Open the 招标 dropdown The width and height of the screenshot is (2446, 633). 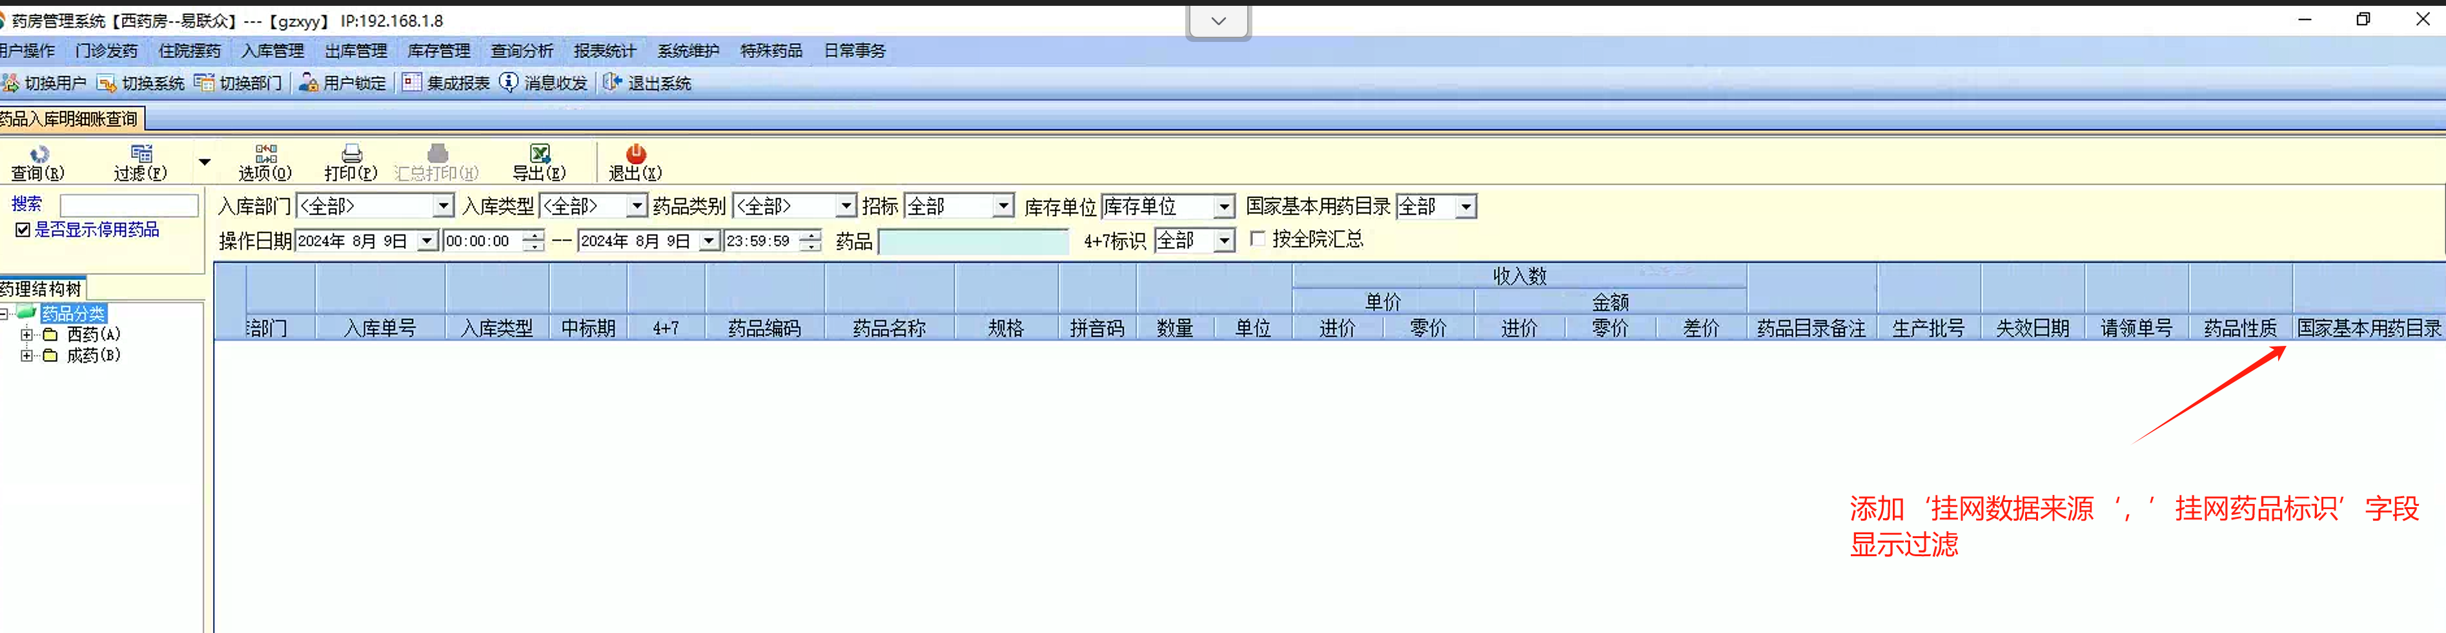[1004, 206]
